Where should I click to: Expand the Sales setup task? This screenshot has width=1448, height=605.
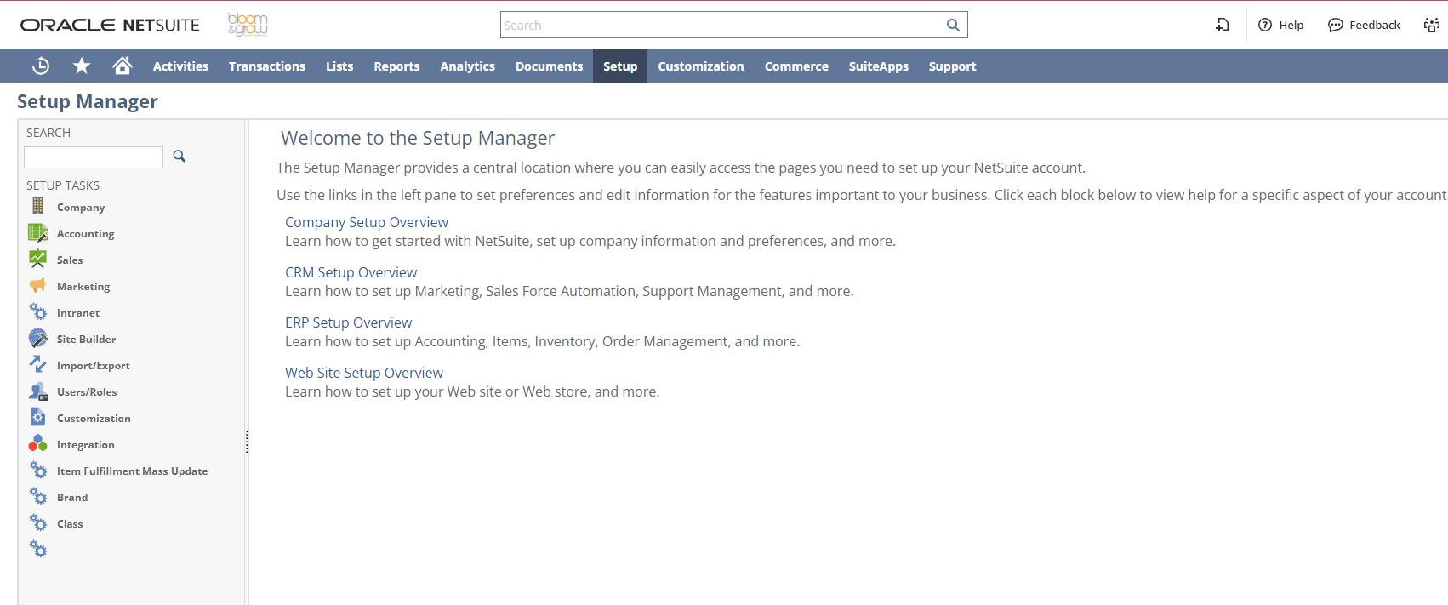(x=70, y=260)
